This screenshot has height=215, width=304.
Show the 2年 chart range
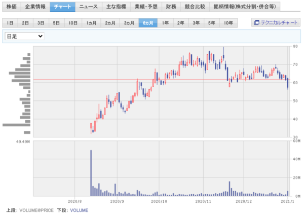pyautogui.click(x=181, y=23)
